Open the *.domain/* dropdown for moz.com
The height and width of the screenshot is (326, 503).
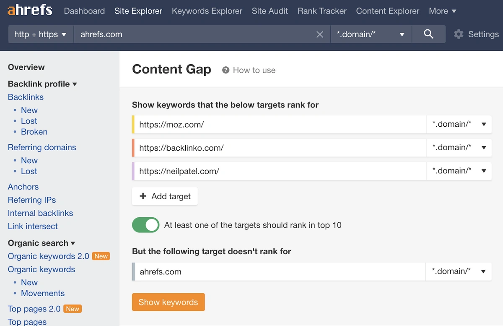tap(459, 124)
